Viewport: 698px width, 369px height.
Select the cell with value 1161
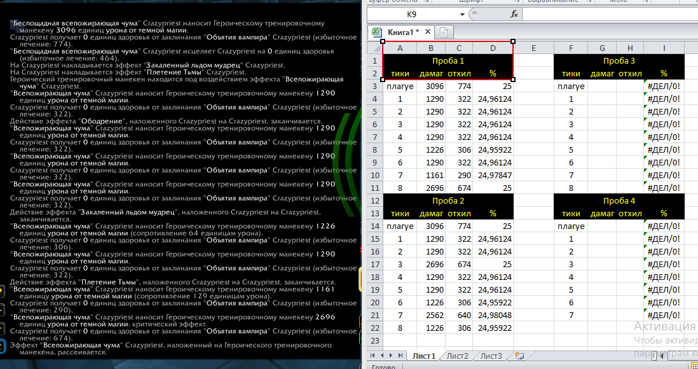(x=431, y=175)
